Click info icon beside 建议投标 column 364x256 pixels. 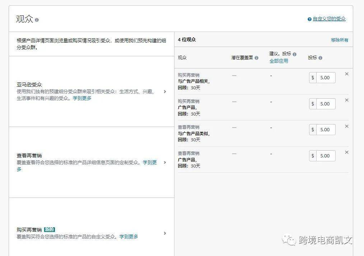(x=294, y=54)
